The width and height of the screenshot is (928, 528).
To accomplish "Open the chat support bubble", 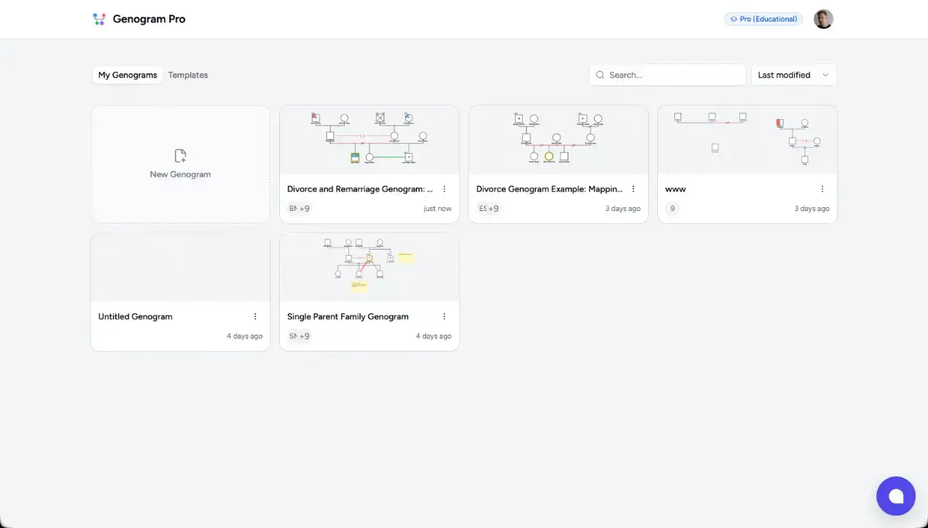I will coord(896,496).
